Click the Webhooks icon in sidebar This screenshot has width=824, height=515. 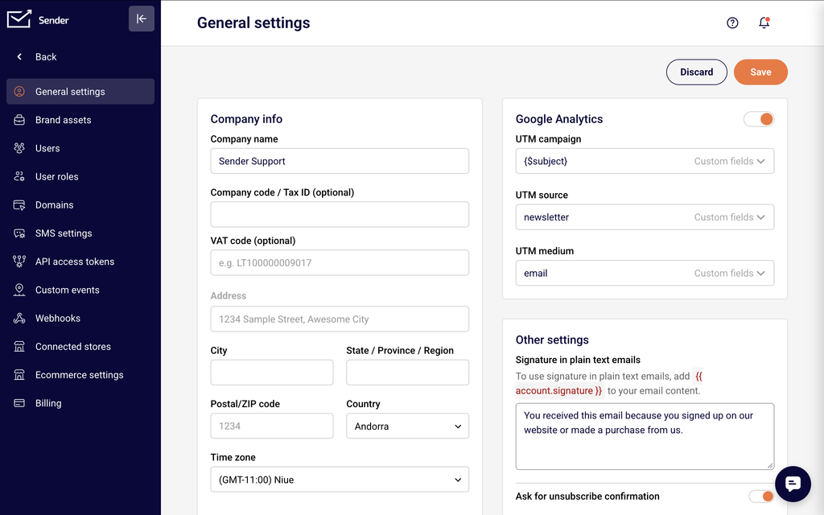[19, 319]
